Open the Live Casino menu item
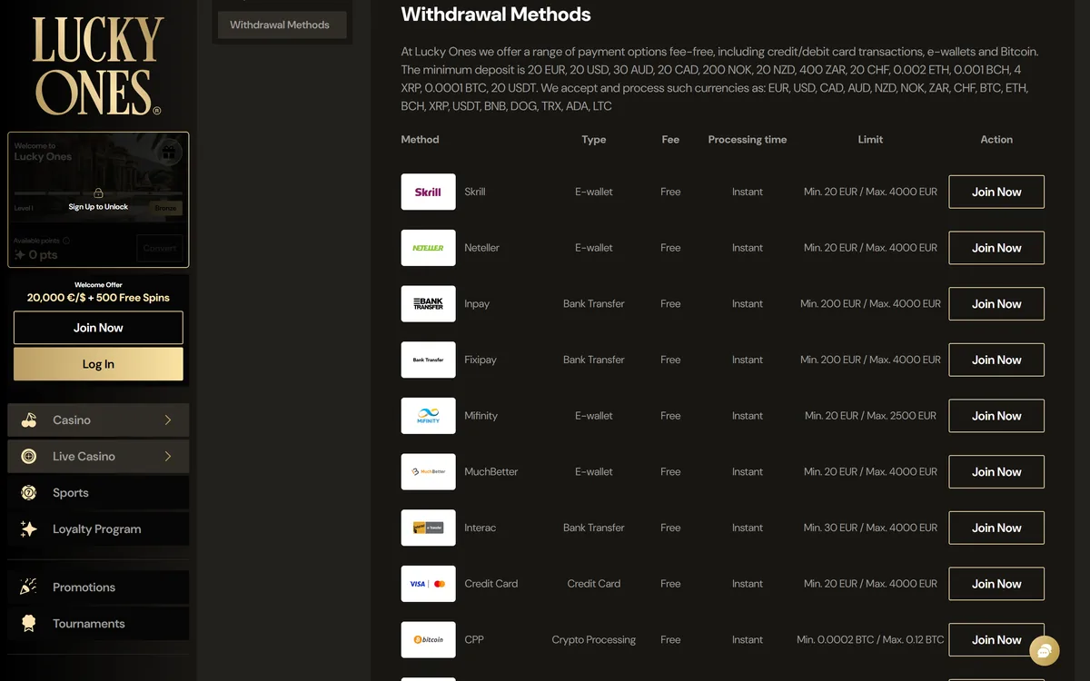Image resolution: width=1090 pixels, height=681 pixels. coord(98,457)
